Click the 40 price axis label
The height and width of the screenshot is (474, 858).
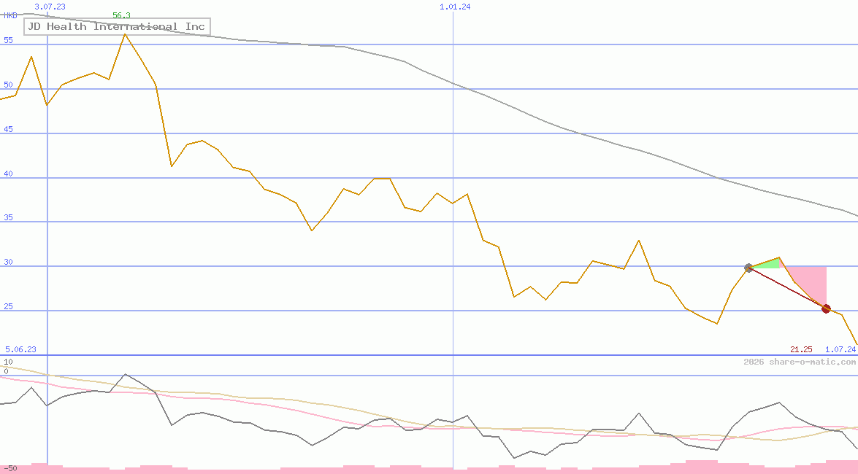click(8, 174)
